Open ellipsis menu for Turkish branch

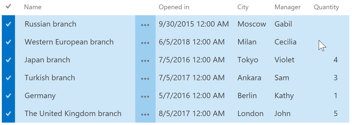pos(145,78)
